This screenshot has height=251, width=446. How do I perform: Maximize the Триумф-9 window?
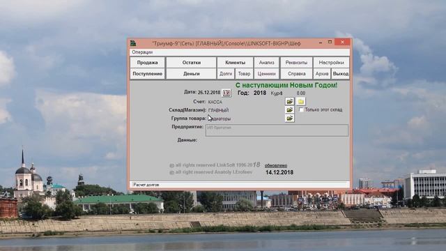tap(330, 43)
